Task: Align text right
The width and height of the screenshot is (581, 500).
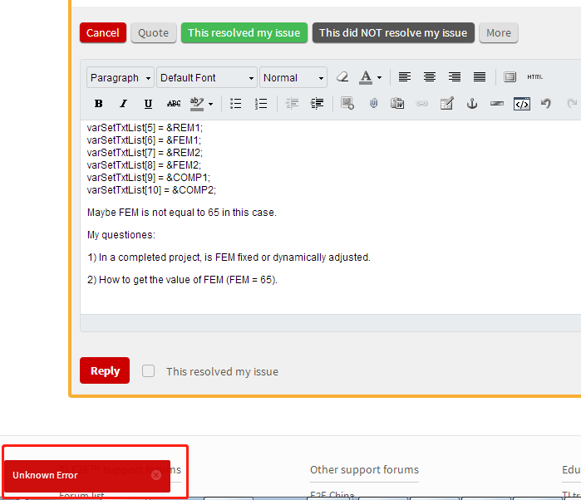Action: [455, 77]
